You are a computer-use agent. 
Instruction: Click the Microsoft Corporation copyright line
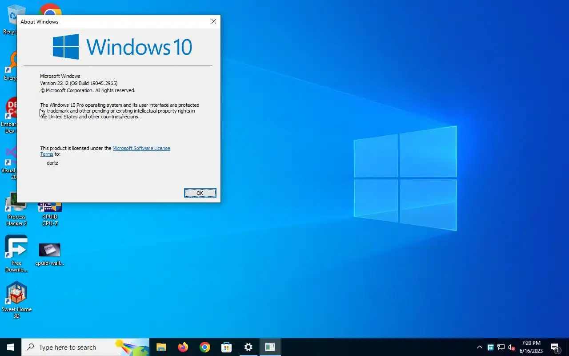coord(88,90)
